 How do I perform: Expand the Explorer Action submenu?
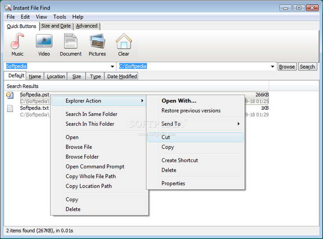pyautogui.click(x=98, y=101)
